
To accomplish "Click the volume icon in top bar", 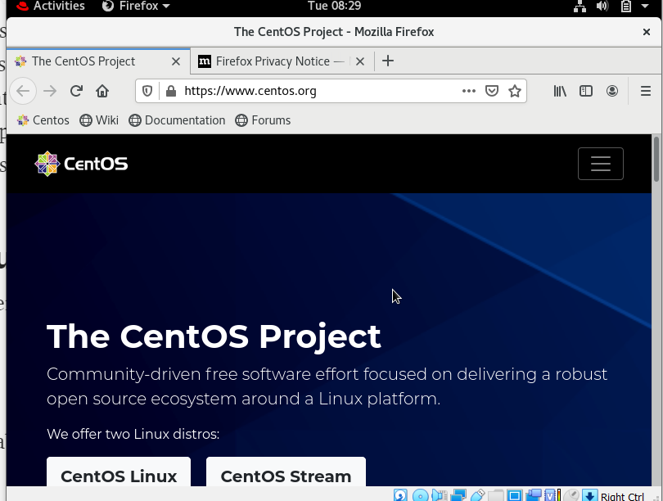I will coord(602,7).
